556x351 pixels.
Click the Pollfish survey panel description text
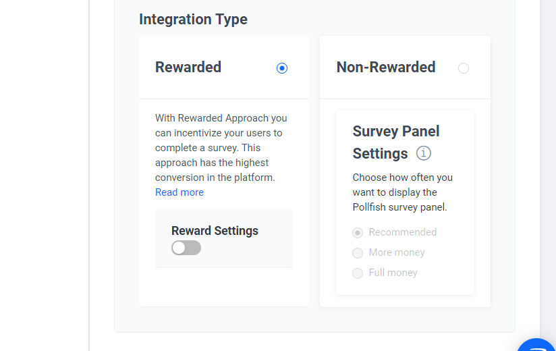click(403, 192)
